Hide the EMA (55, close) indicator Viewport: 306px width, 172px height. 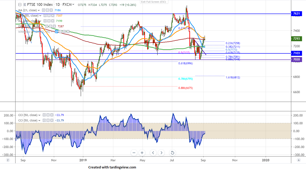pos(45,16)
